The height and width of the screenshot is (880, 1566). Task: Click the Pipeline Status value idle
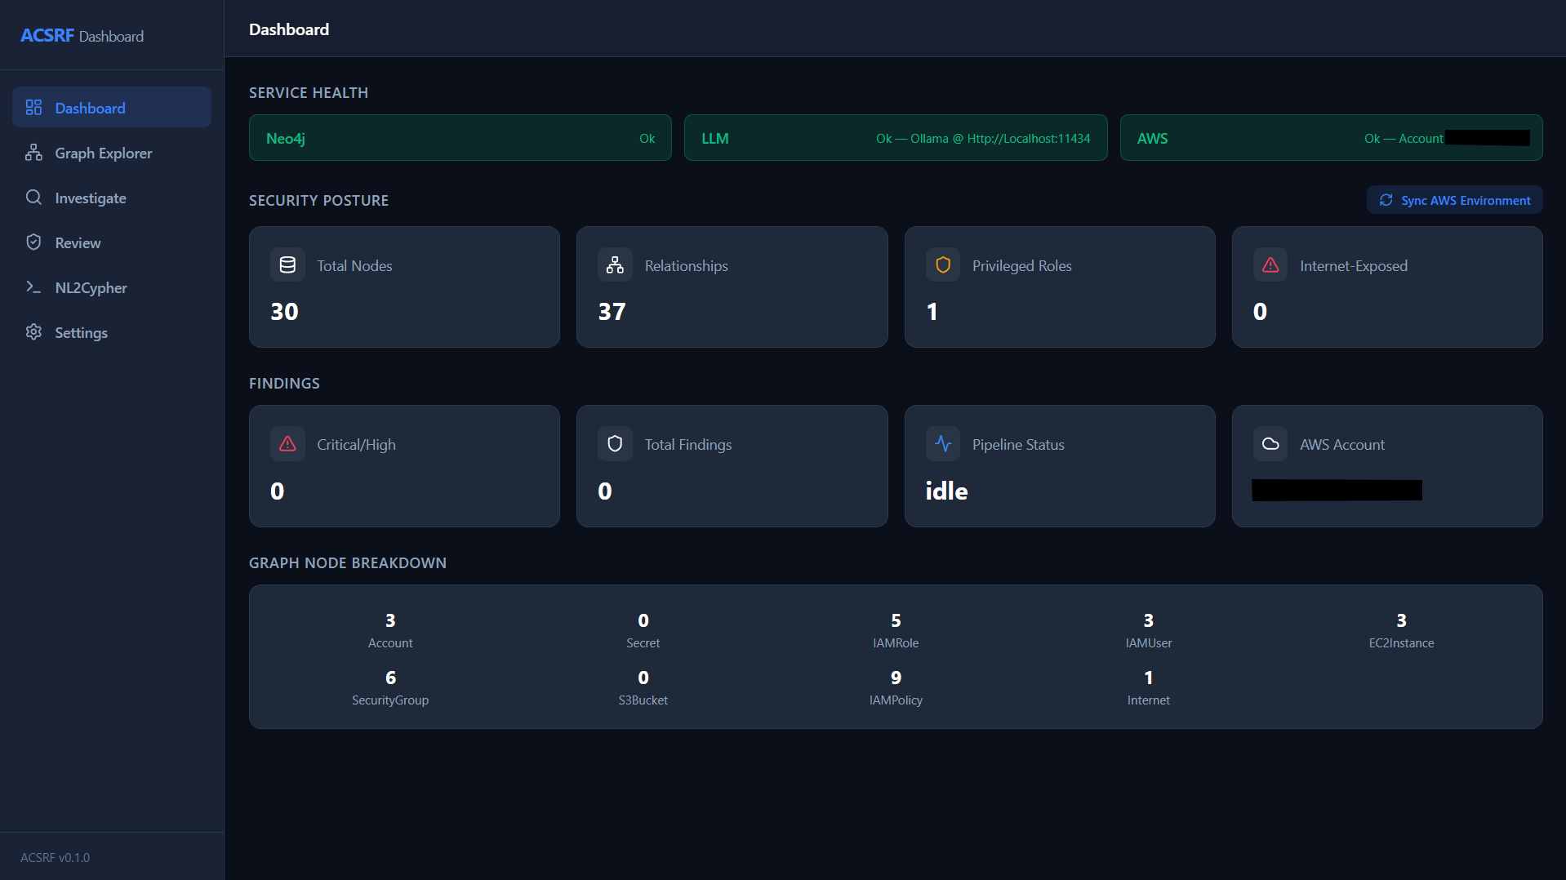point(946,491)
